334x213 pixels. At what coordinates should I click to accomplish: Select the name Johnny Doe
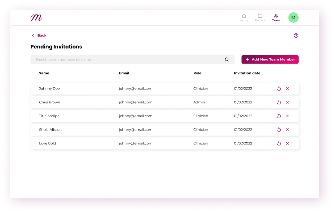[50, 89]
